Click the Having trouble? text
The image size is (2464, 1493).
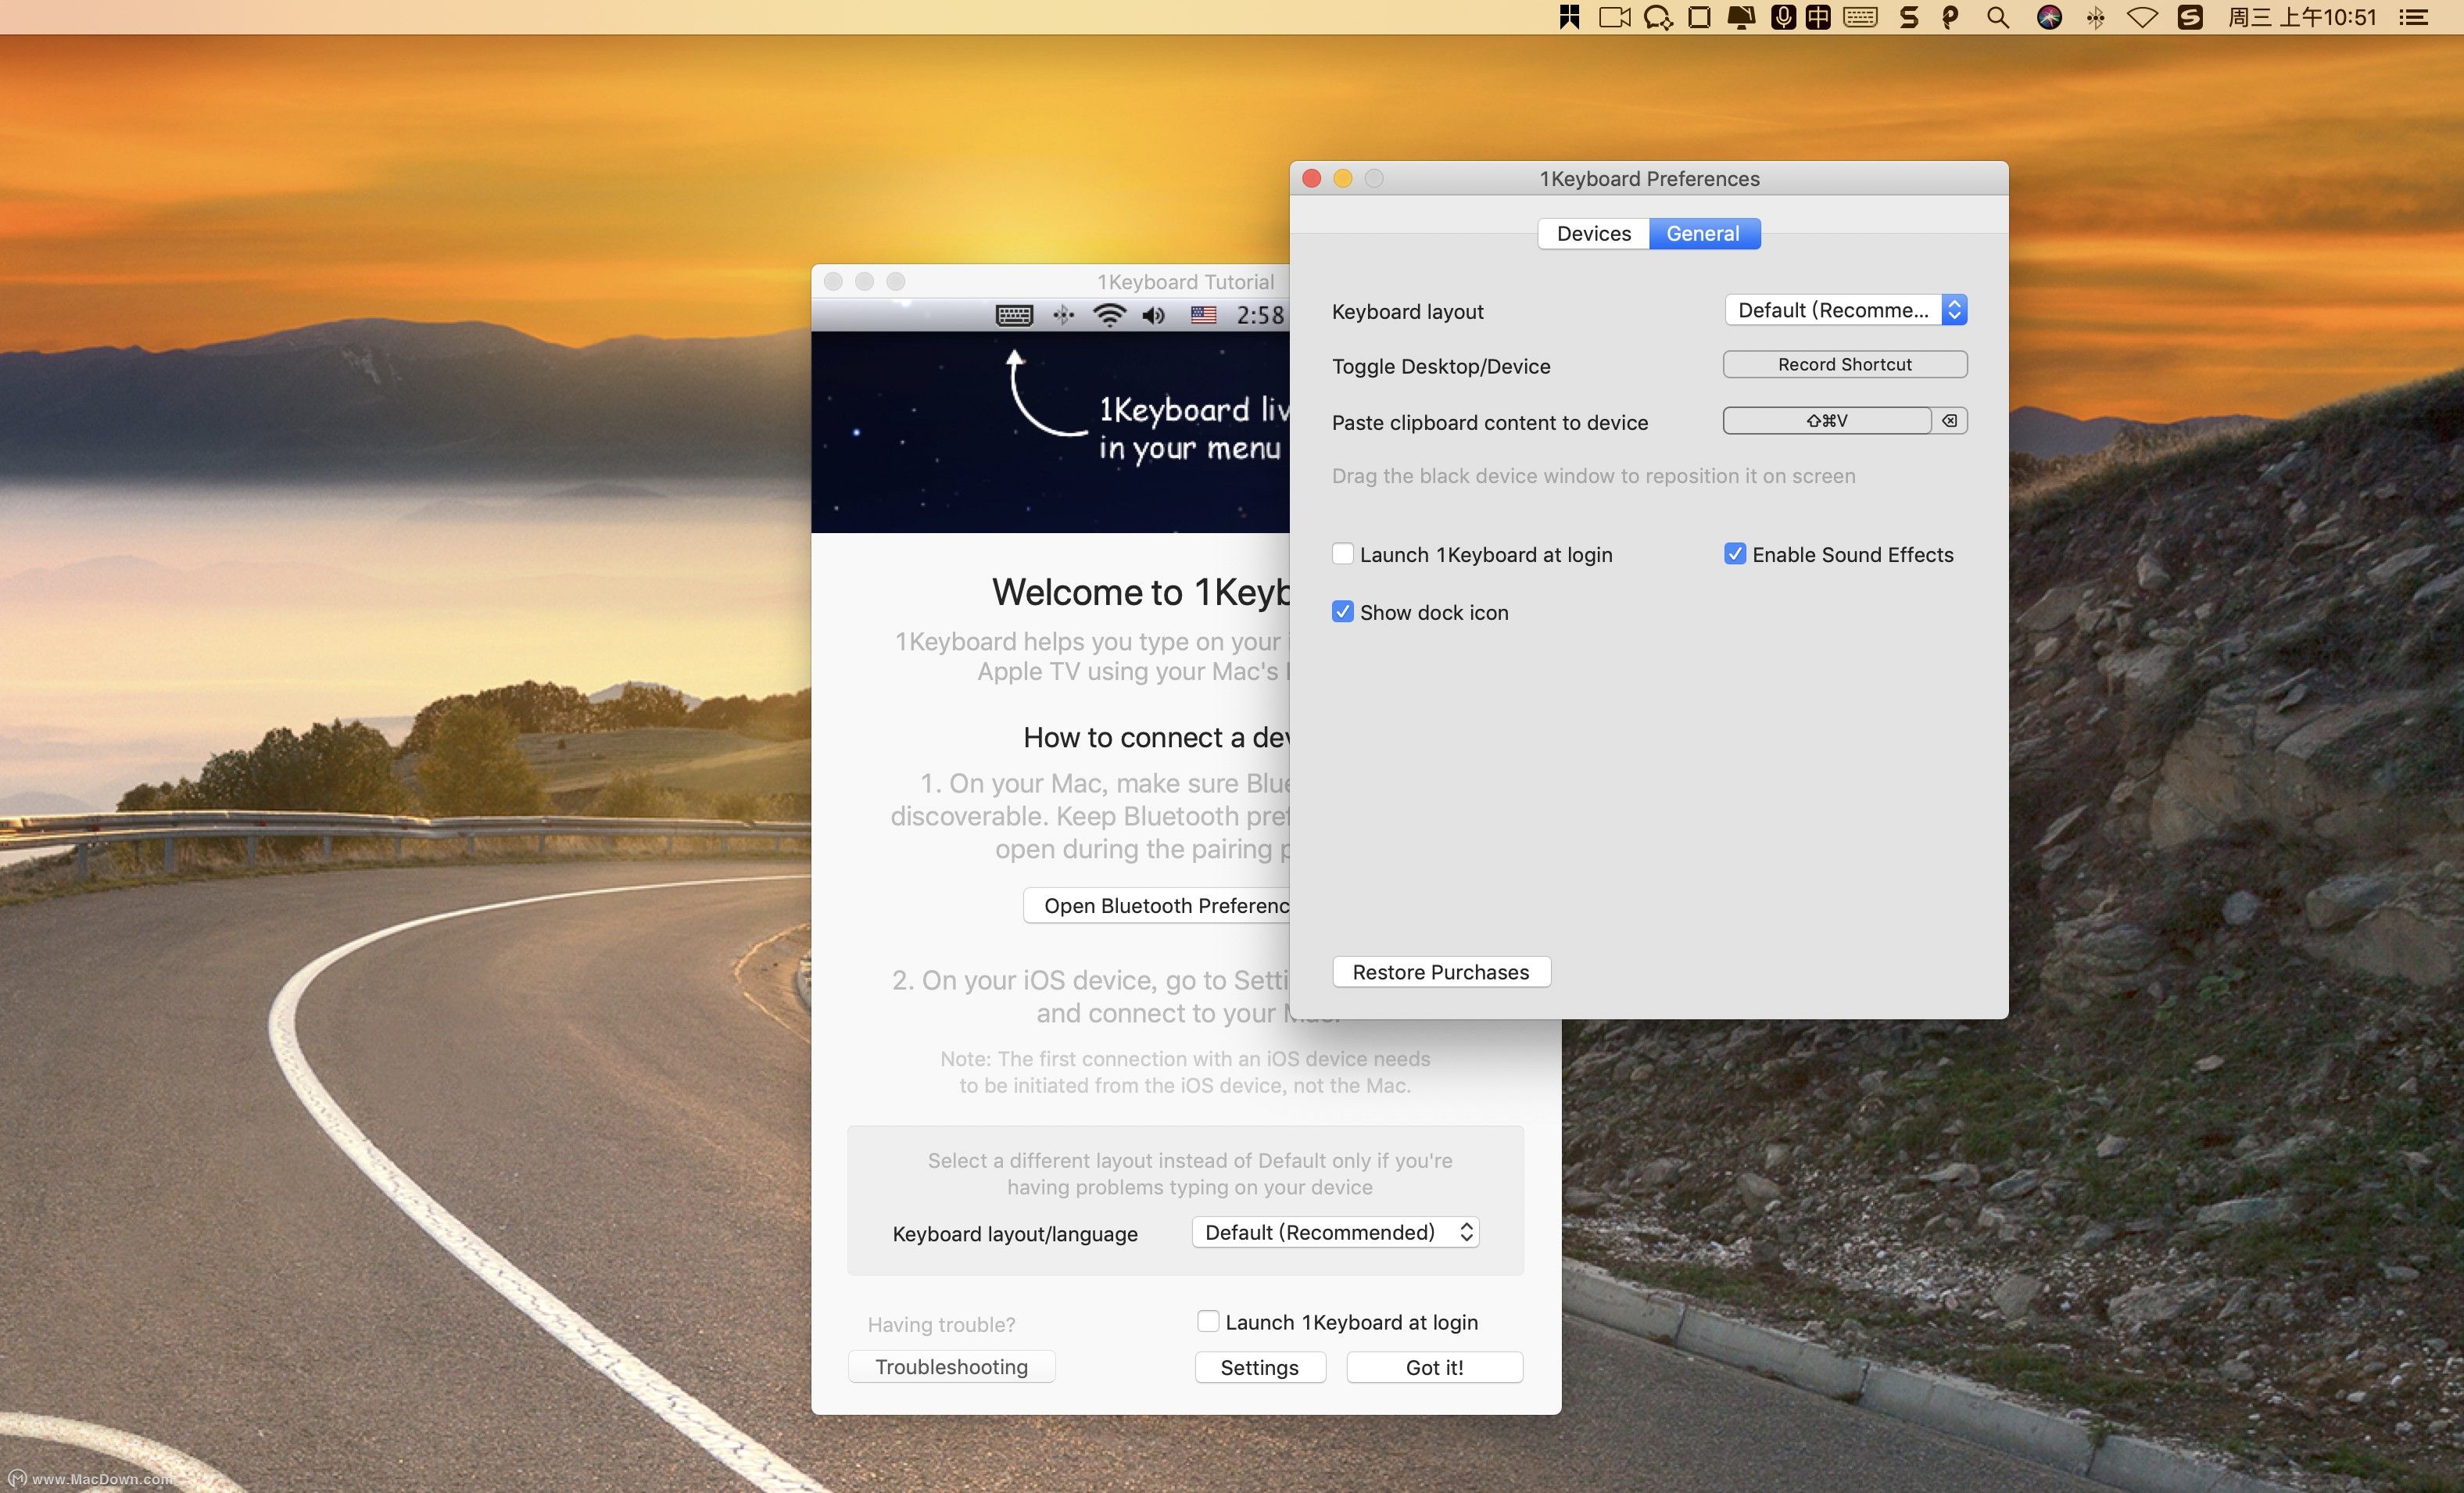click(941, 1325)
